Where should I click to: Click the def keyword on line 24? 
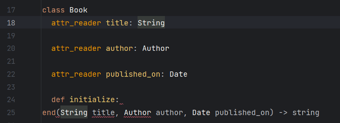58,100
